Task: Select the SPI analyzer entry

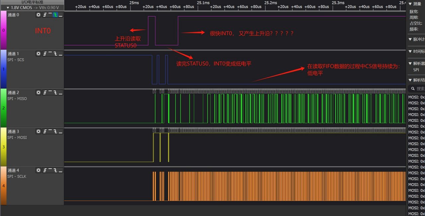Action: click(416, 70)
